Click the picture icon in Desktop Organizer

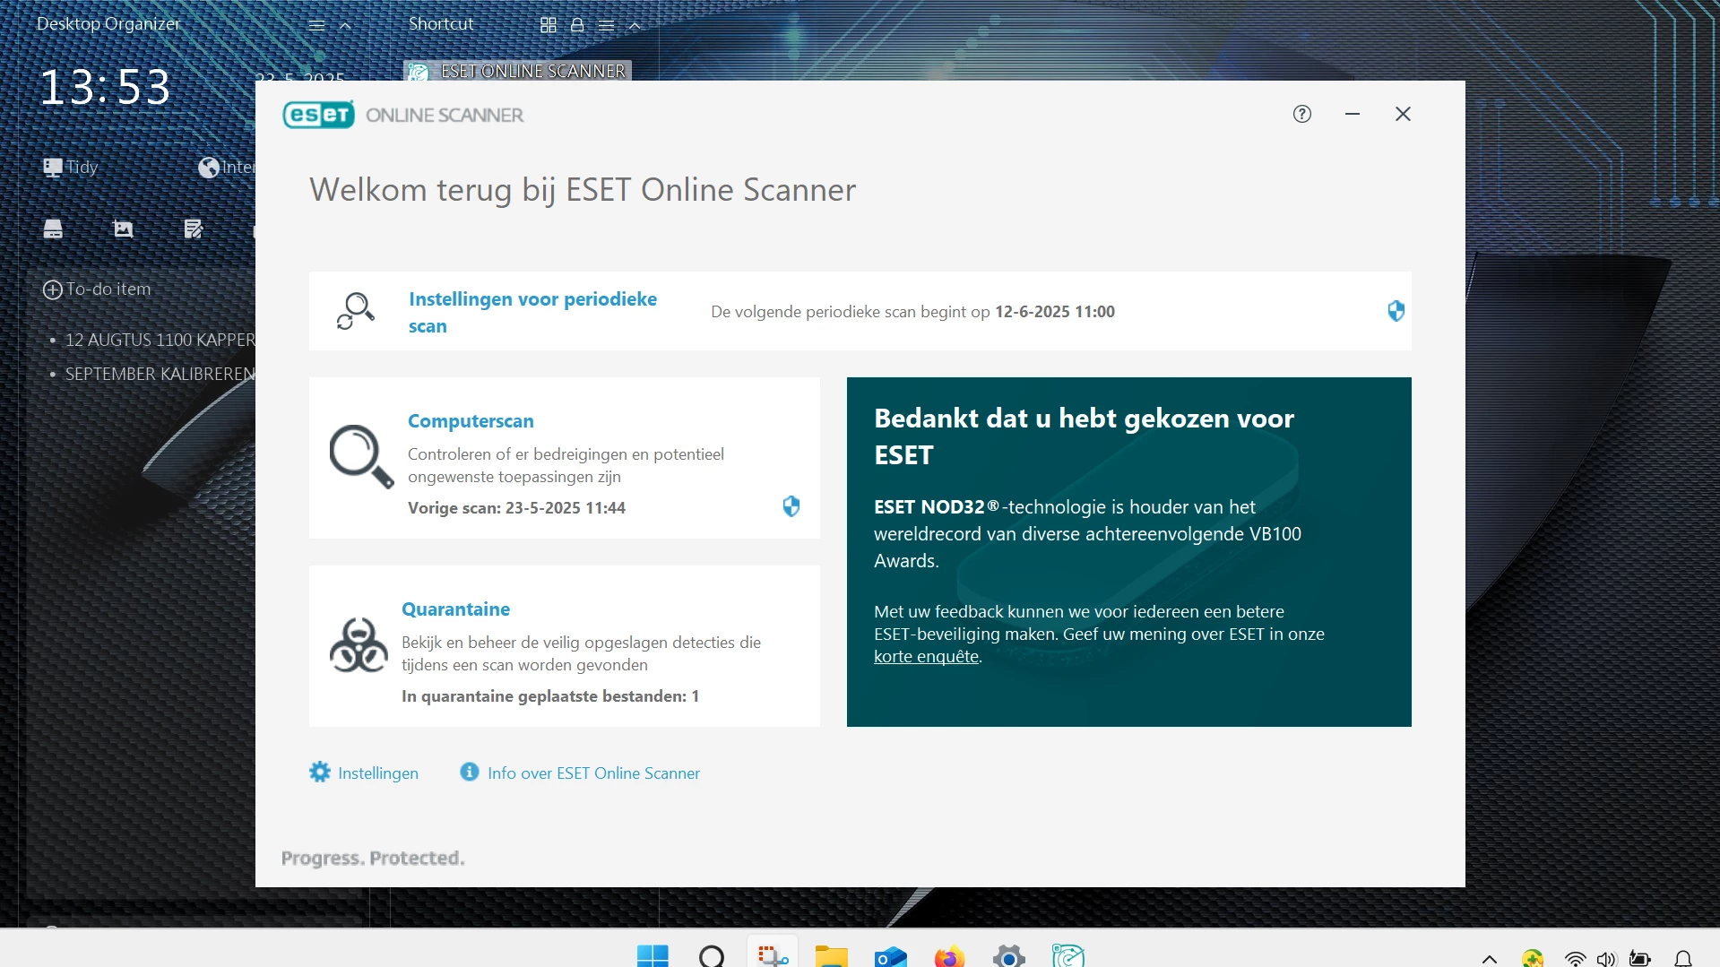coord(124,229)
